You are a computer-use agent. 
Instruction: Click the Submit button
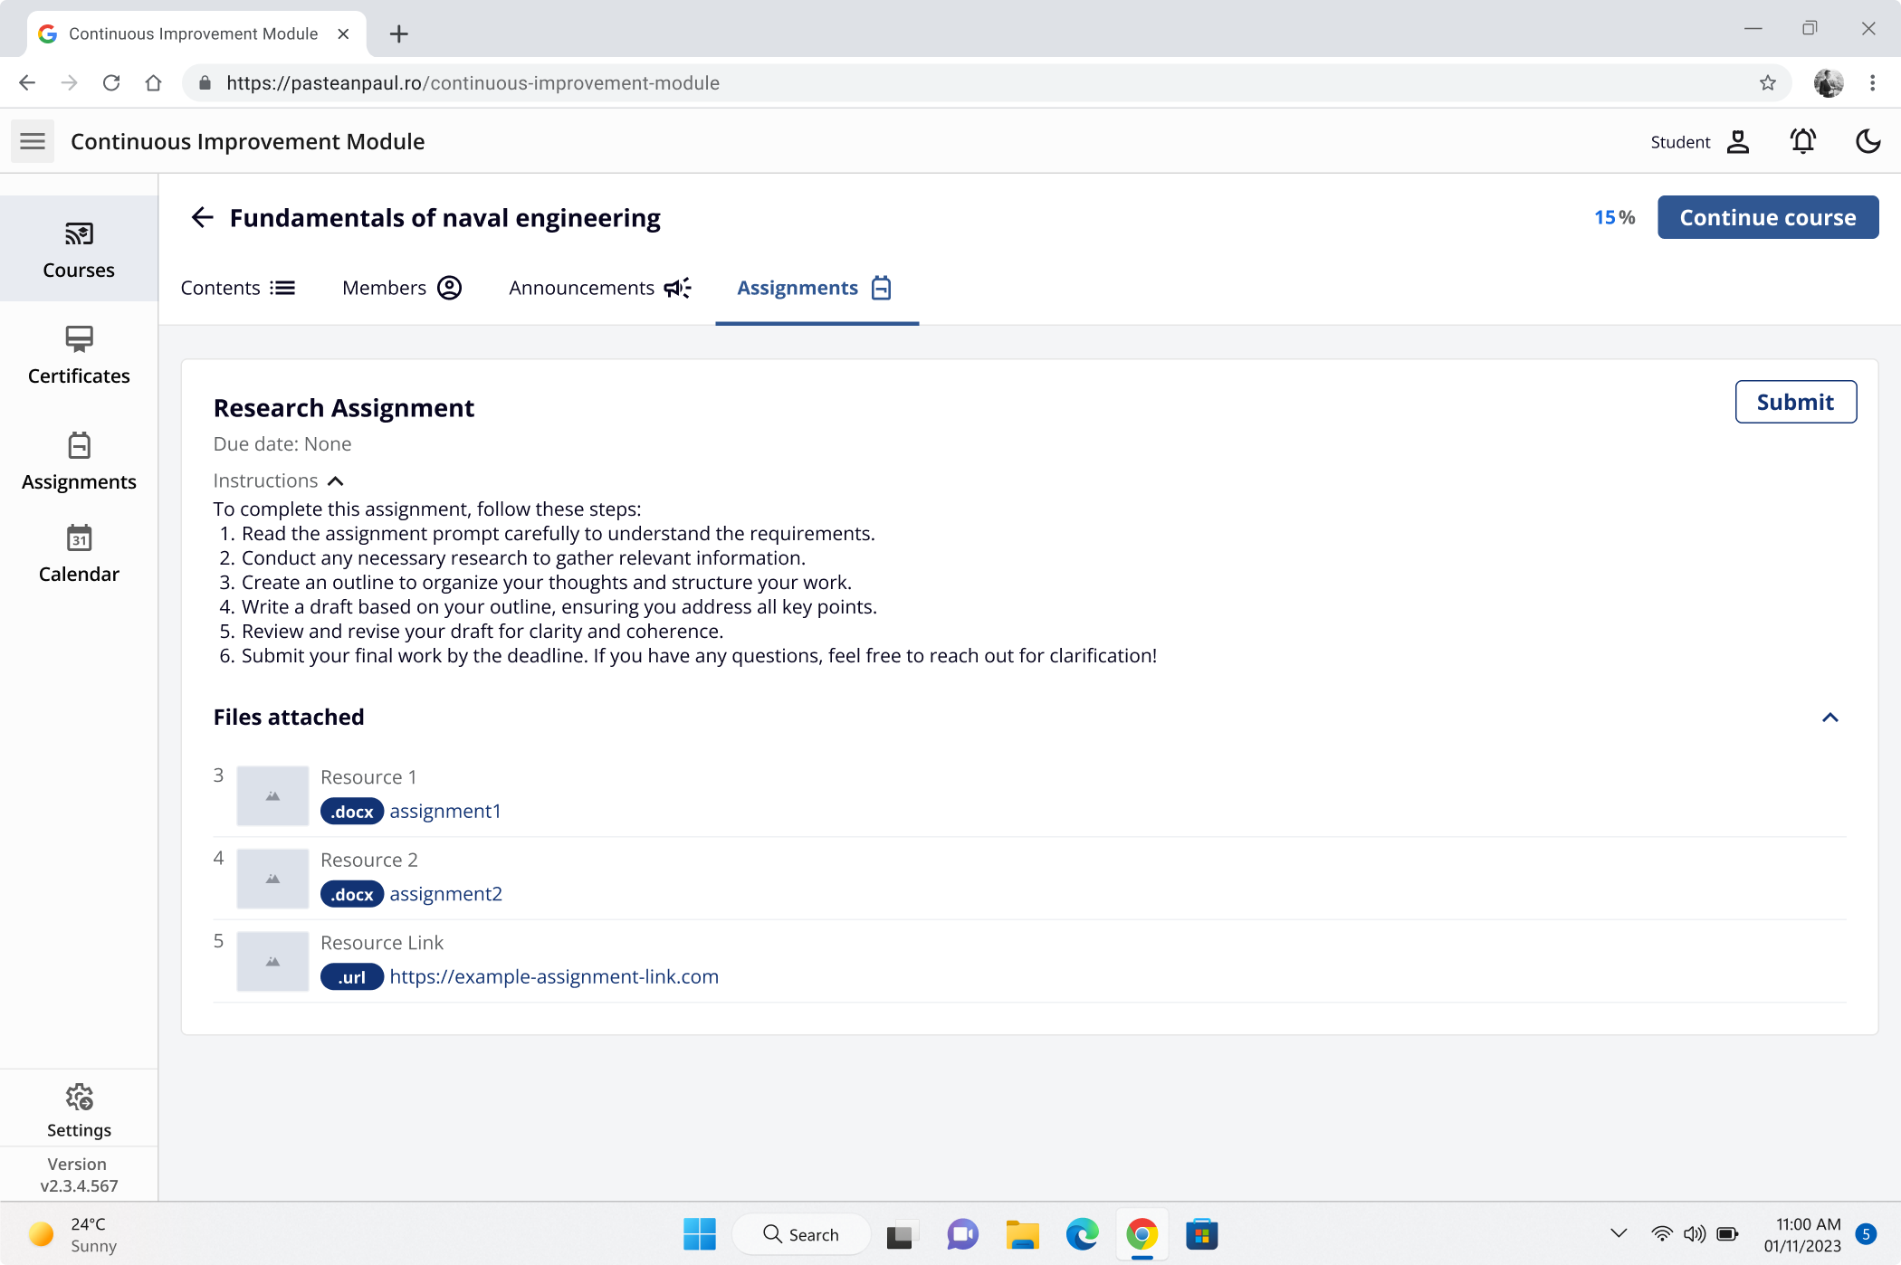[x=1795, y=402]
